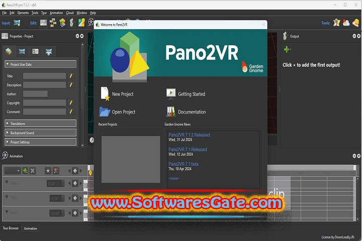Viewport: 362px width, 241px height.
Task: Click the Open Project folder icon
Action: [x=105, y=111]
